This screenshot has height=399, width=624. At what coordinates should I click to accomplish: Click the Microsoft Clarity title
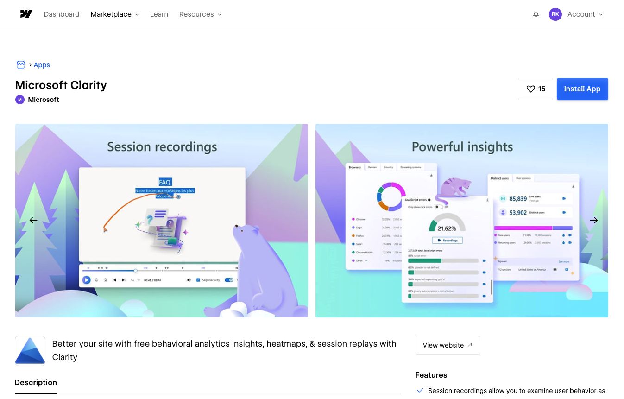(x=61, y=85)
